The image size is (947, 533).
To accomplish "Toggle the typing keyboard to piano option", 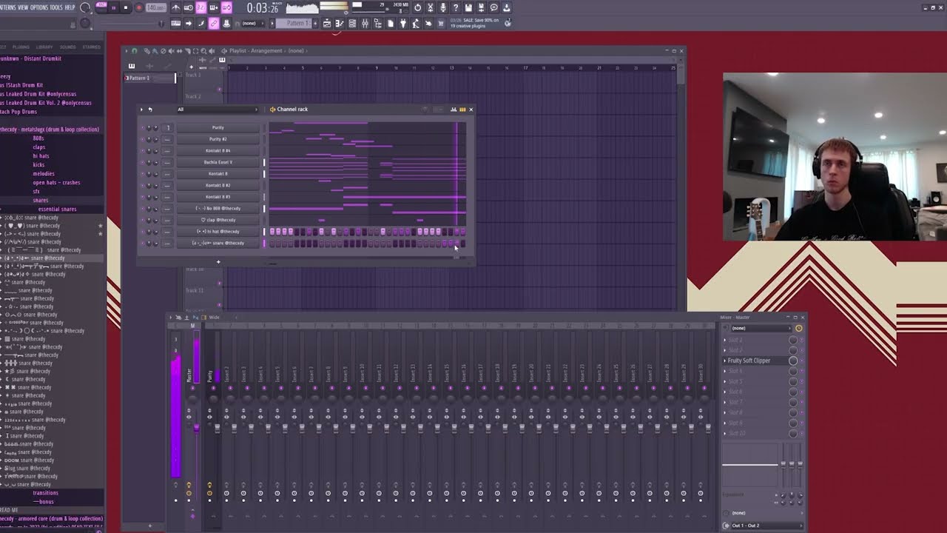I will tap(176, 24).
